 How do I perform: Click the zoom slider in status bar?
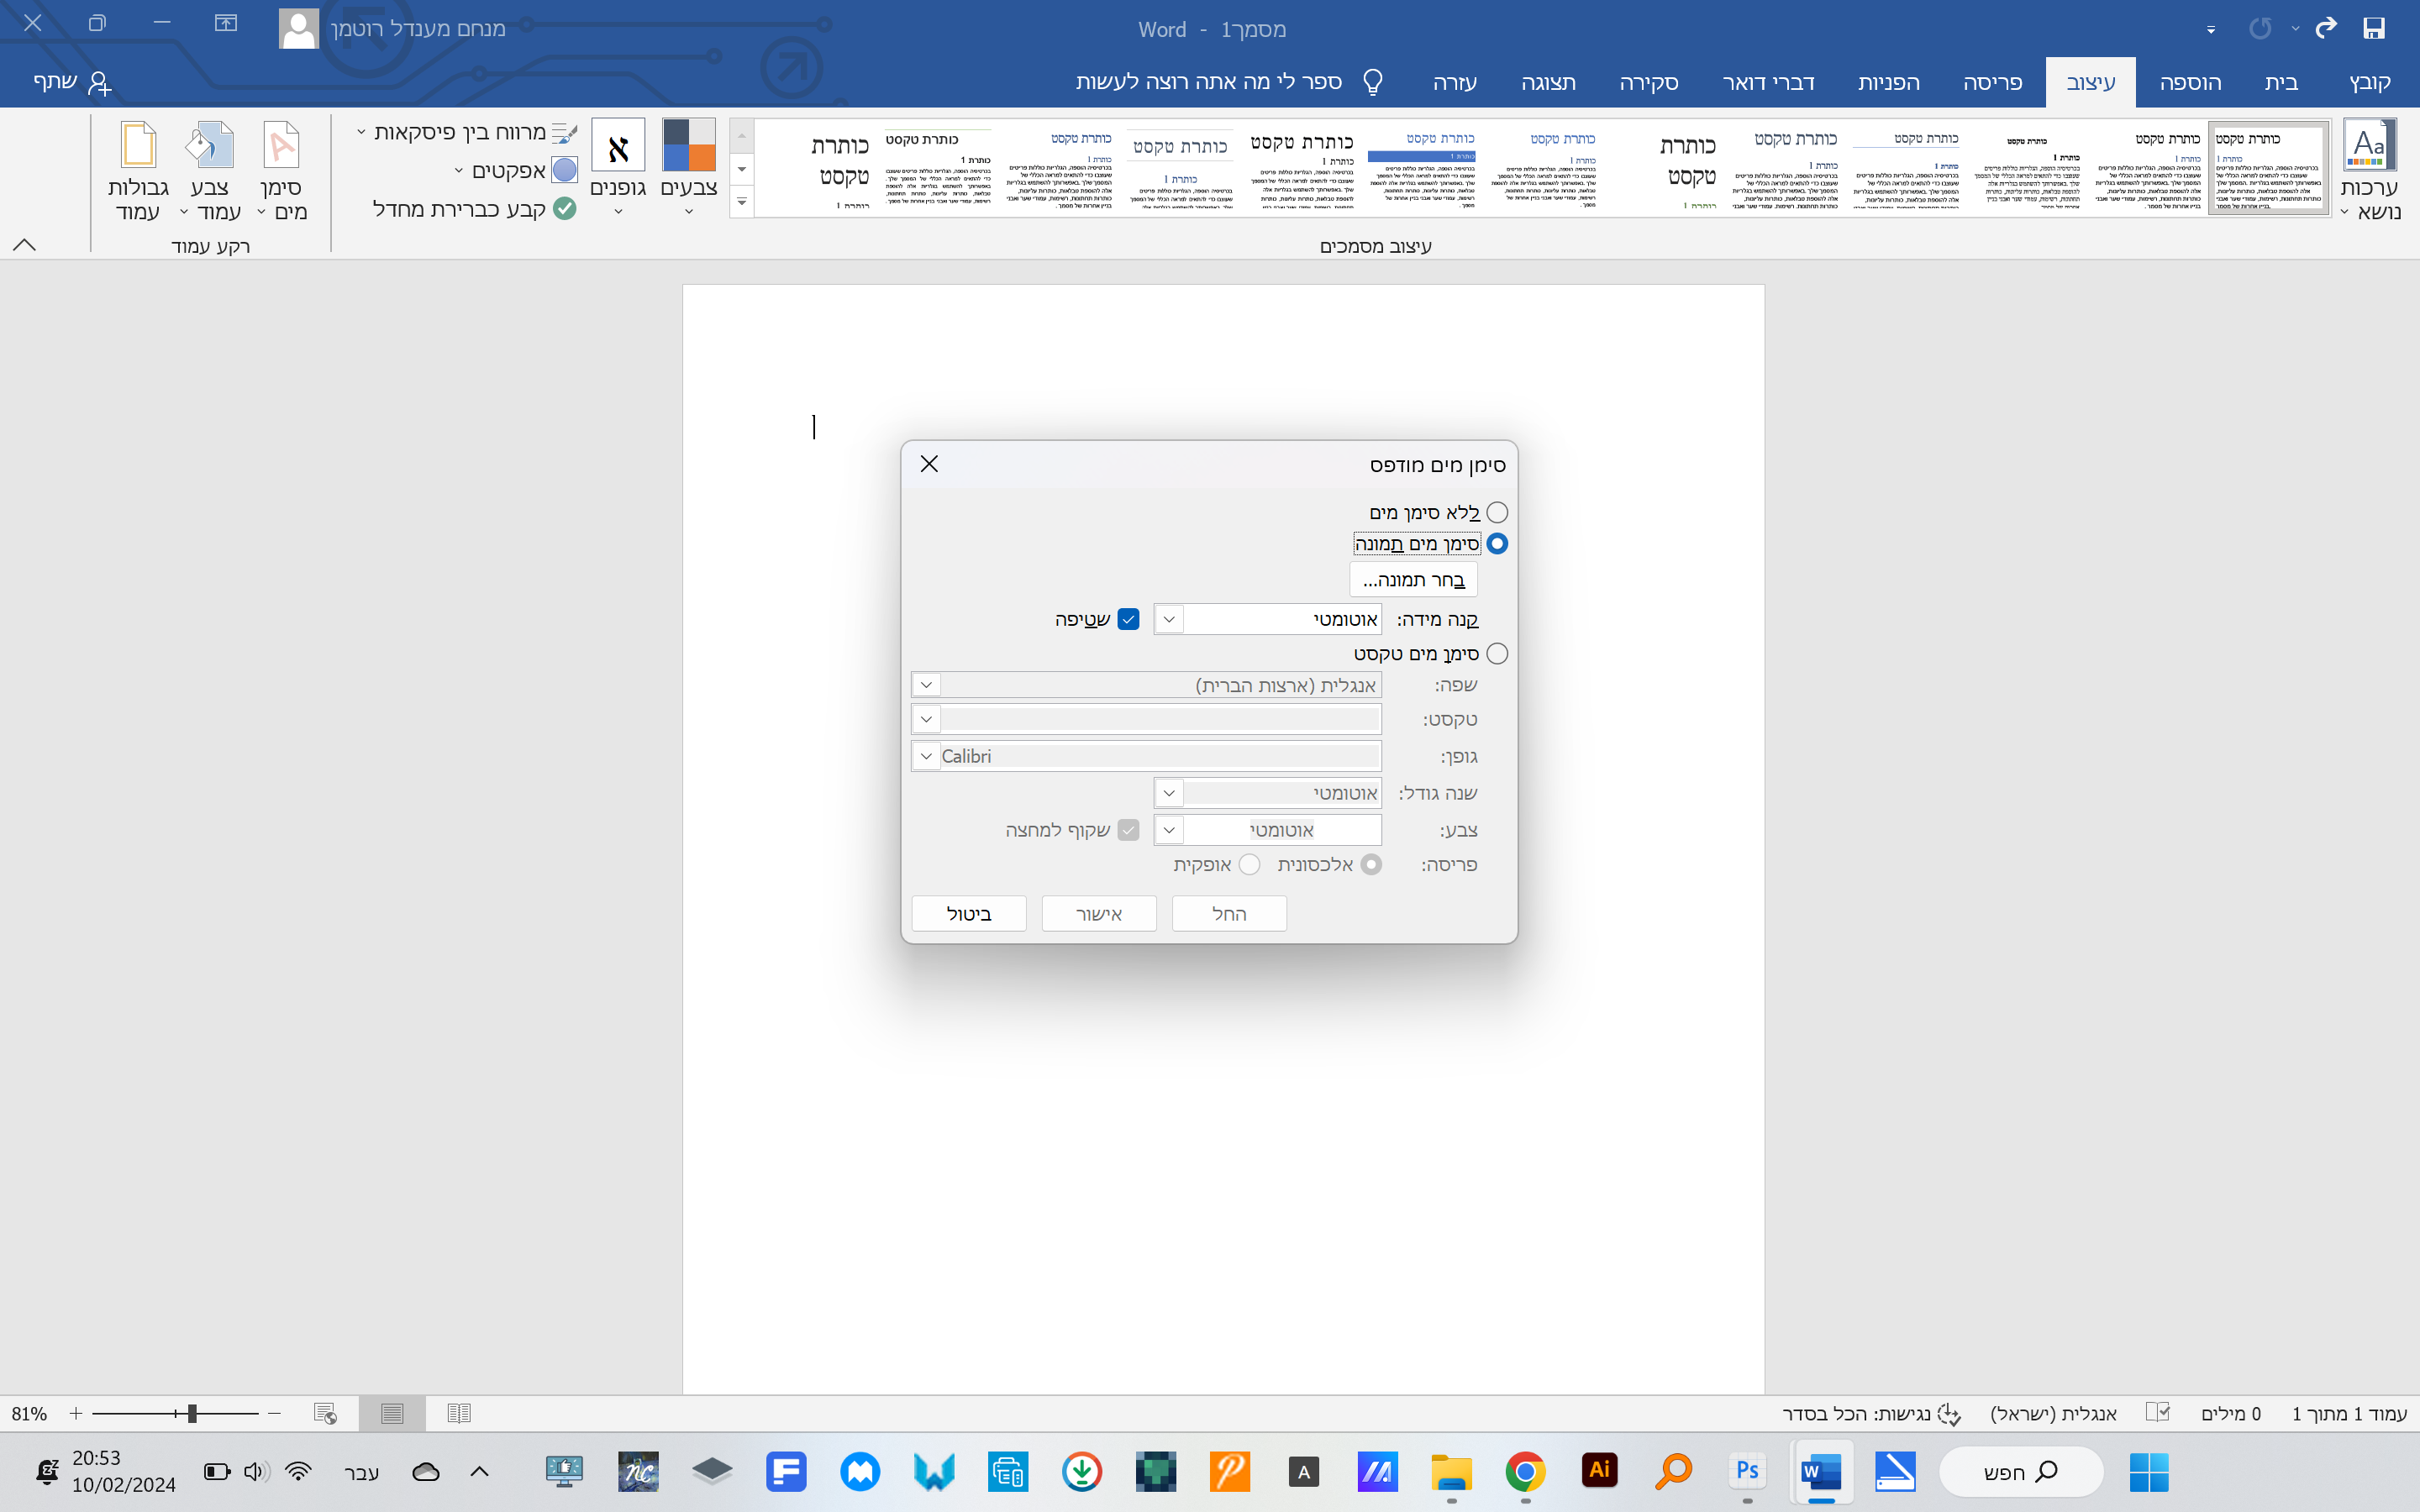(x=191, y=1413)
